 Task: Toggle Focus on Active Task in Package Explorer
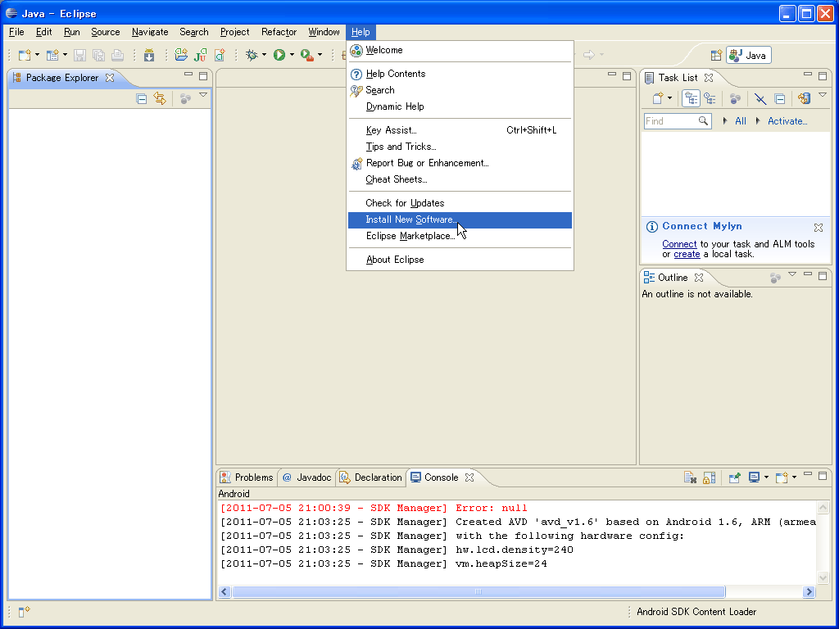[185, 98]
